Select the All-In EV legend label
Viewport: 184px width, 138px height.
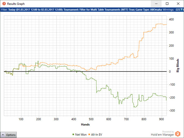click(96, 135)
